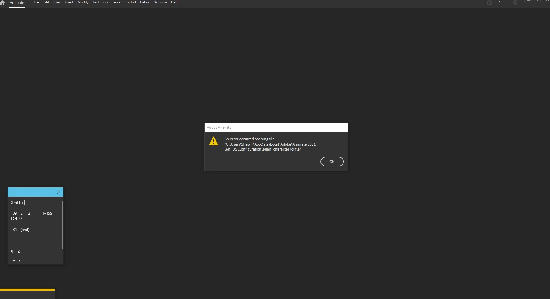The height and width of the screenshot is (299, 550).
Task: Click the Home icon in Animate
Action: [x=3, y=3]
